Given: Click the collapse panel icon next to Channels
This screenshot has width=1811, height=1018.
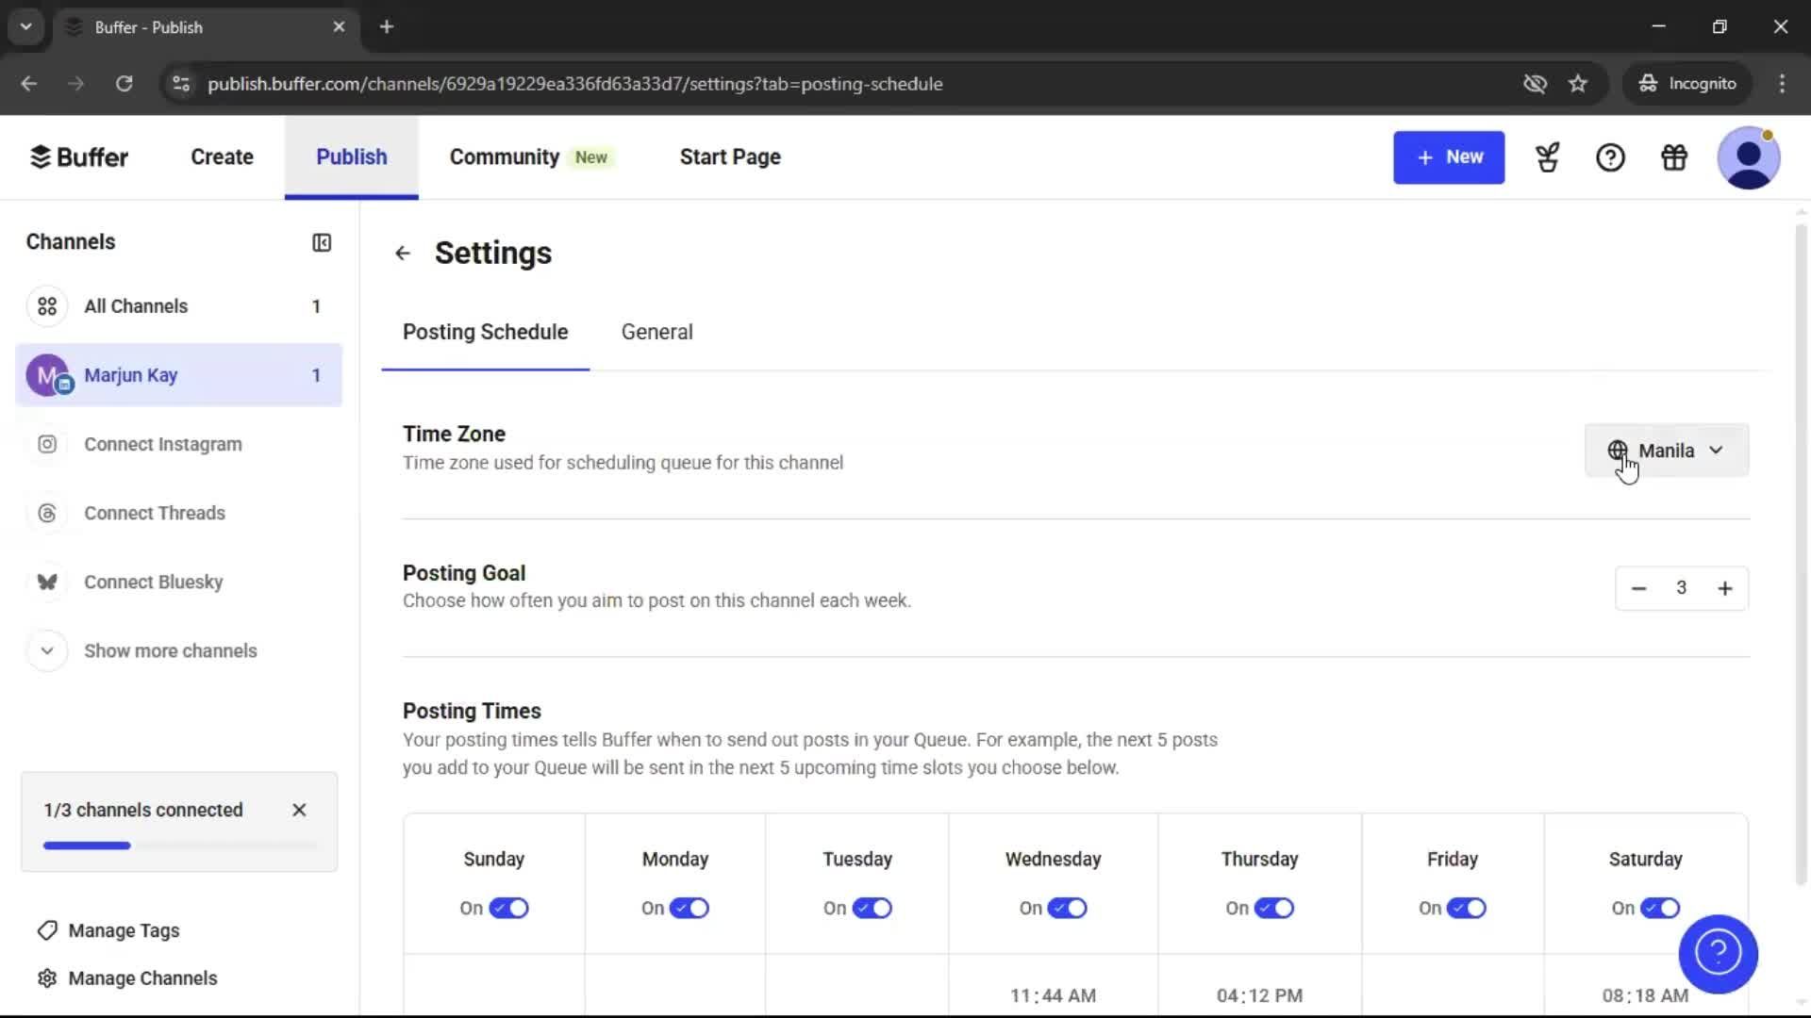Looking at the screenshot, I should click(321, 242).
